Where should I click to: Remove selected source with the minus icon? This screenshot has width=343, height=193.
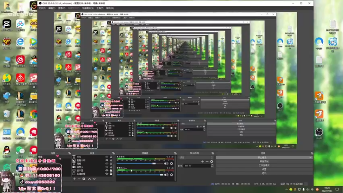(x=79, y=179)
